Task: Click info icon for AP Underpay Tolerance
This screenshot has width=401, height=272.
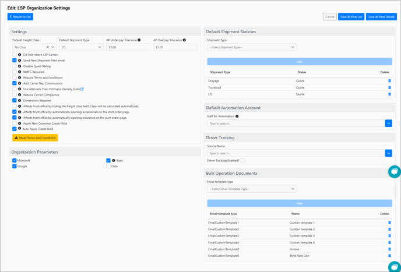Action: [x=139, y=40]
